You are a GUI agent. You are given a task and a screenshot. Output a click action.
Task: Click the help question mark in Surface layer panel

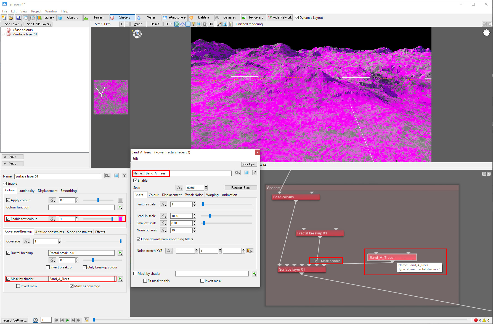124,176
